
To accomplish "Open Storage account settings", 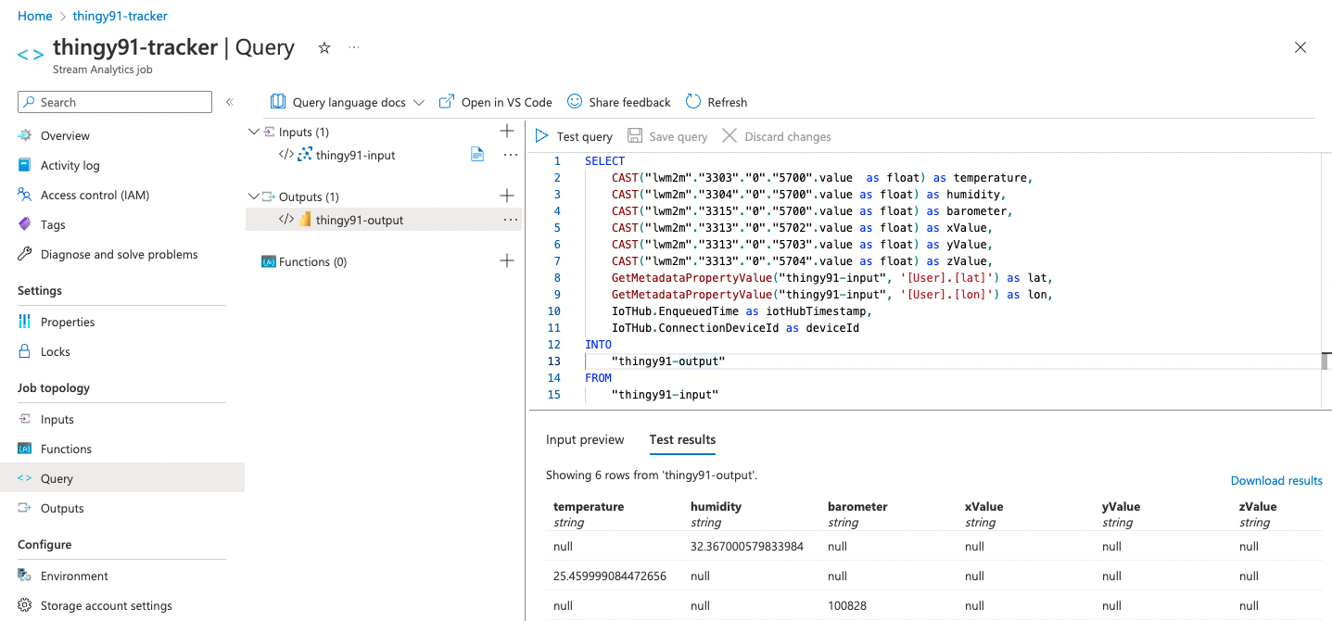I will point(106,605).
